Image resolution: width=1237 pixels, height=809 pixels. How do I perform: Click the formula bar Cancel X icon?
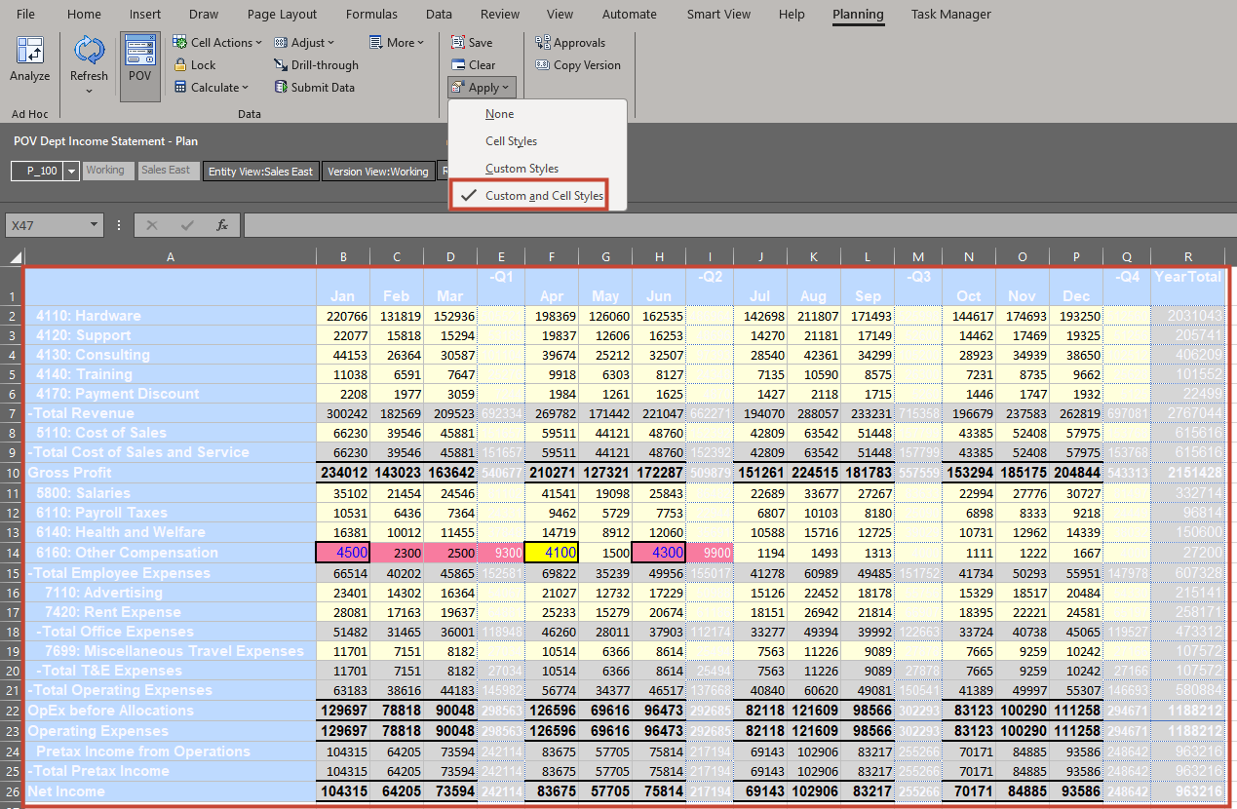click(x=152, y=225)
